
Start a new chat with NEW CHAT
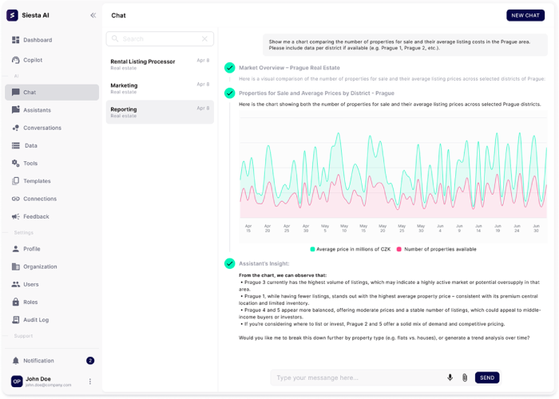coord(525,15)
